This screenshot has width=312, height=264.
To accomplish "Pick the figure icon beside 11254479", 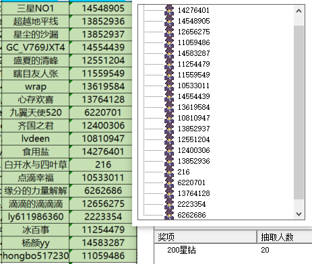I will point(169,64).
